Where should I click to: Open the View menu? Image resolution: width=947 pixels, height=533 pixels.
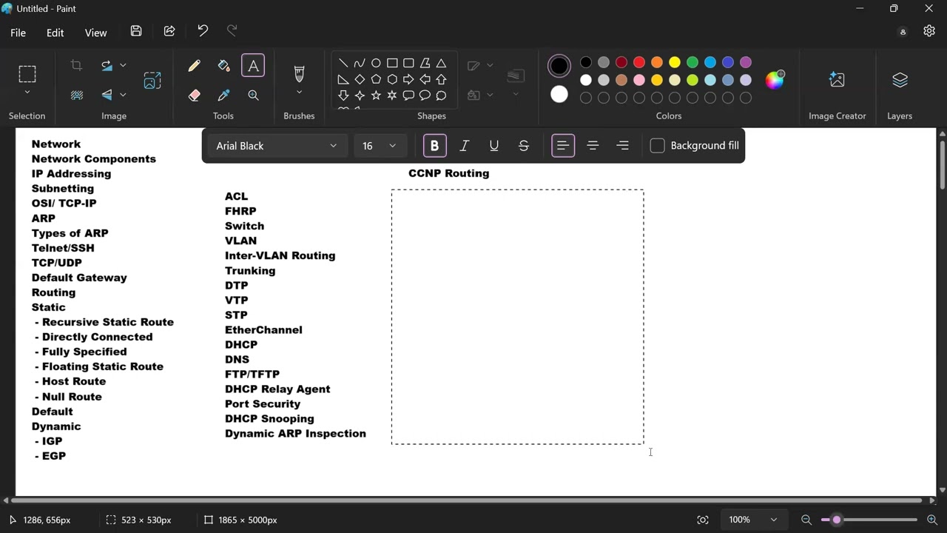pyautogui.click(x=96, y=33)
